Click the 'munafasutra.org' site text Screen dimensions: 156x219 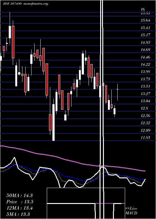[x=36, y=4]
